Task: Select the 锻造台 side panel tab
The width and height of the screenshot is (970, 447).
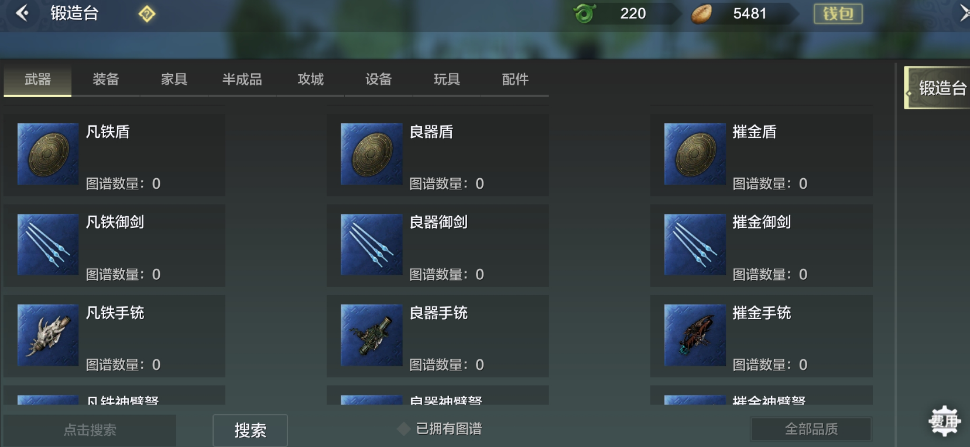Action: coord(938,88)
